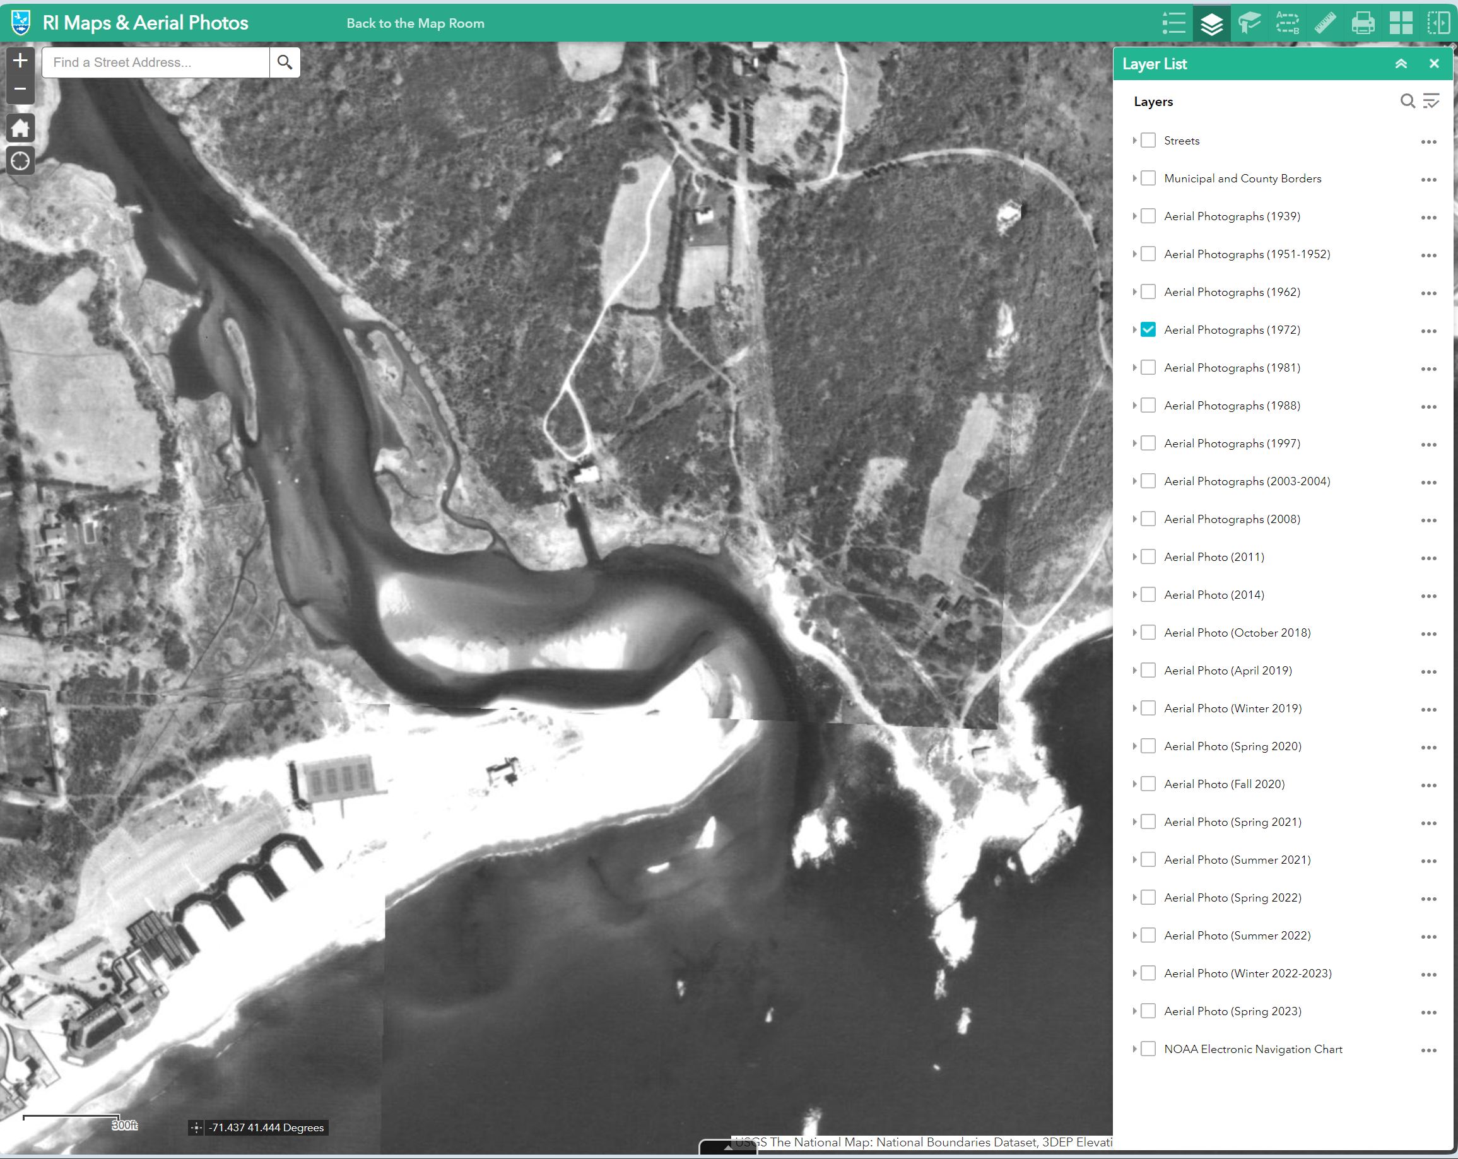Screen dimensions: 1458x1159
Task: Open the Legend panel icon
Action: pyautogui.click(x=1173, y=22)
